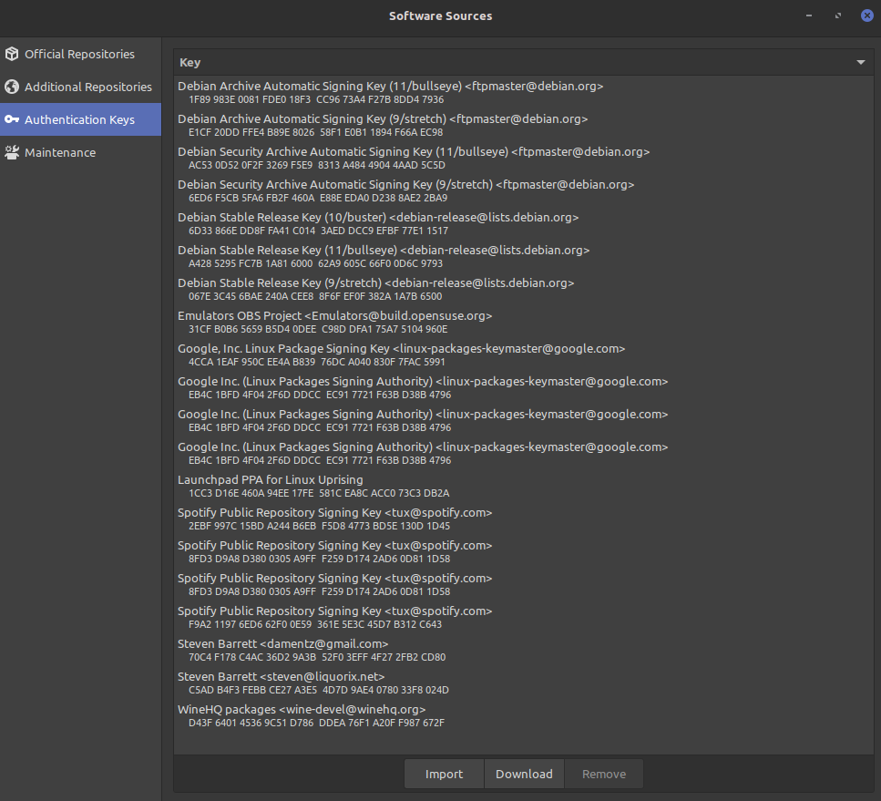
Task: Select Debian Stable Release Key (10/buster)
Action: [x=523, y=223]
